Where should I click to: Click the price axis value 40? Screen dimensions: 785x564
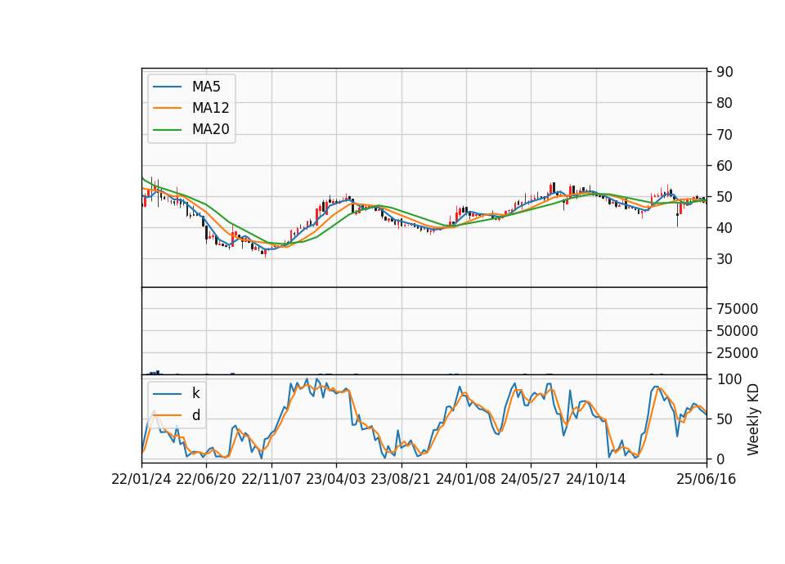[724, 228]
